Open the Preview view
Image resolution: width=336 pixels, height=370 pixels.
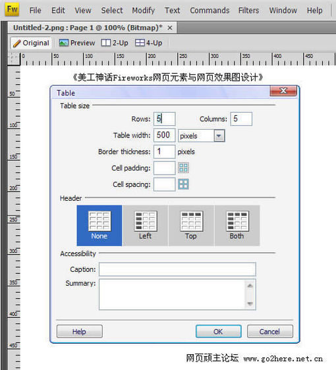[x=76, y=43]
